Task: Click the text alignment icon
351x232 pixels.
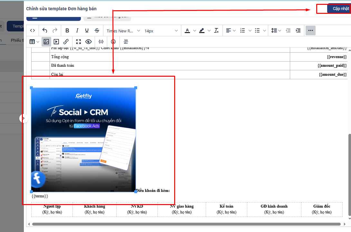Action: click(x=228, y=30)
